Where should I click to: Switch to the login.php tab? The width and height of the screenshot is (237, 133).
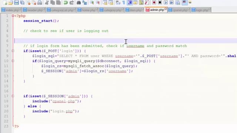[201, 10]
